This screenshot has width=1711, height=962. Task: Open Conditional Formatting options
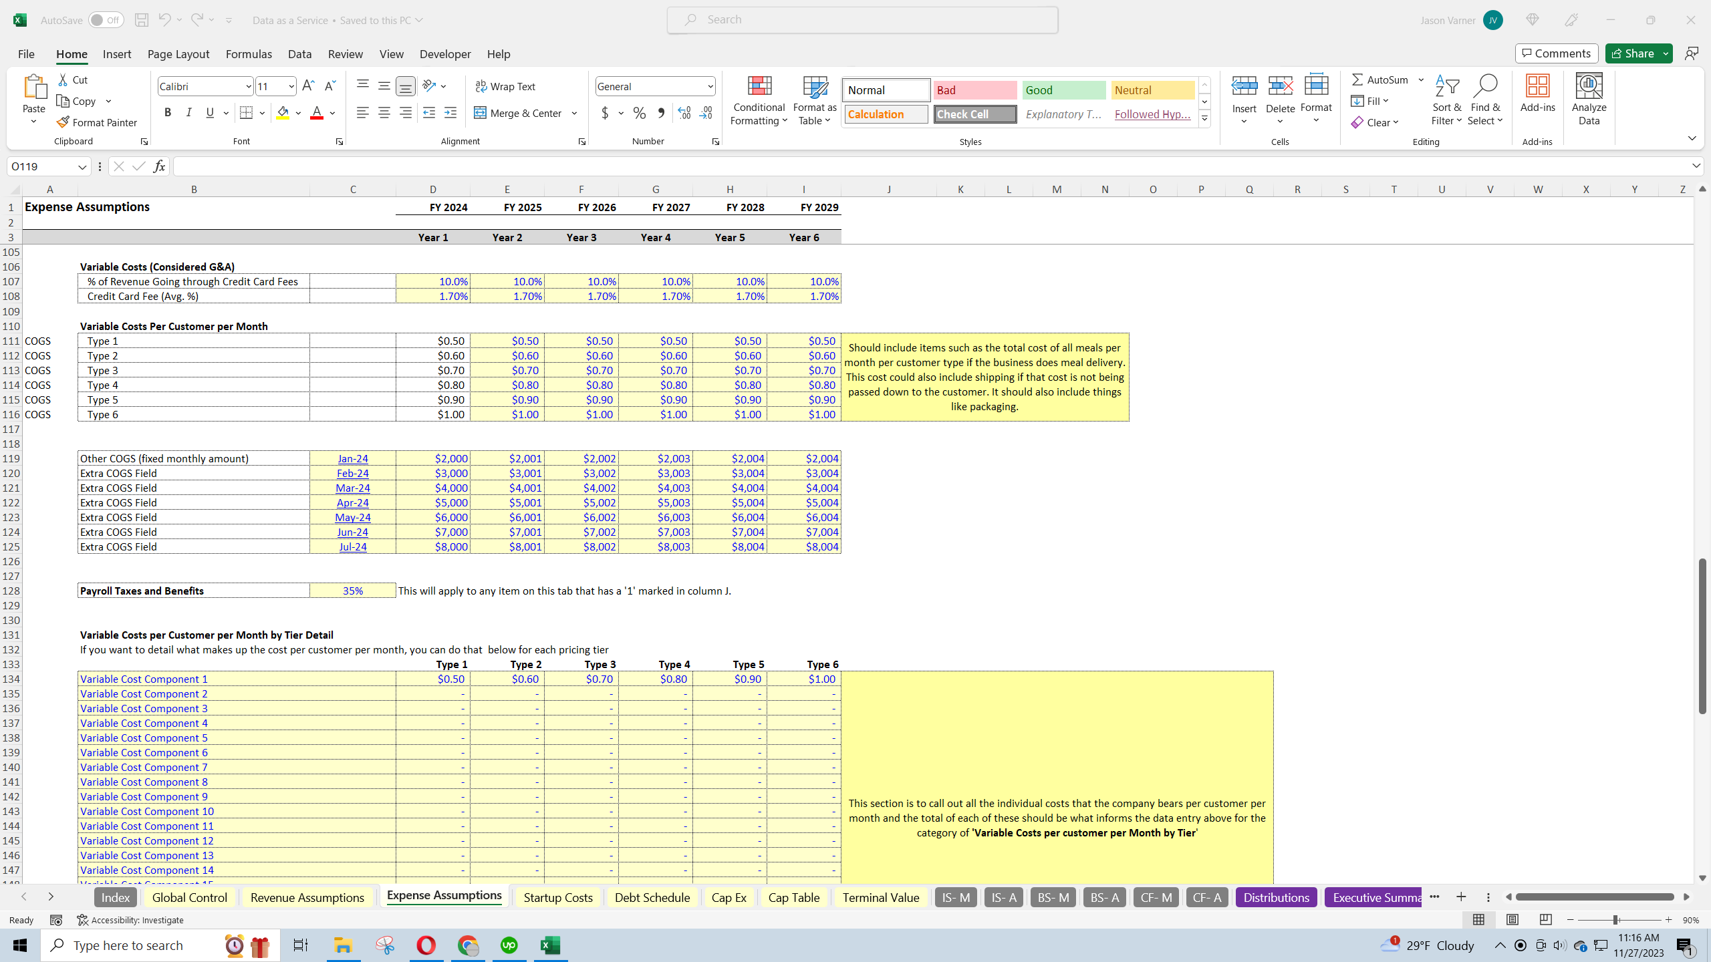[x=758, y=100]
